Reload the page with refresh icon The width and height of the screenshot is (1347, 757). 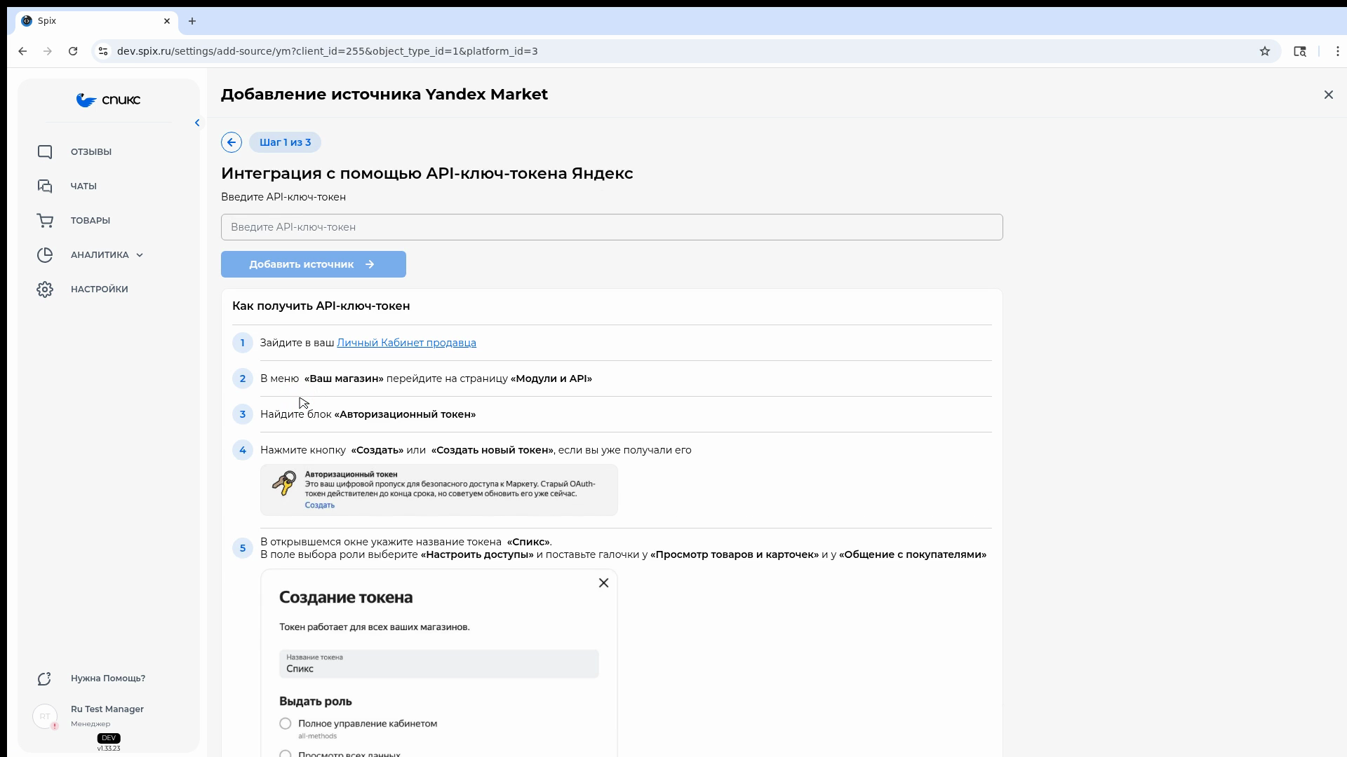73,51
